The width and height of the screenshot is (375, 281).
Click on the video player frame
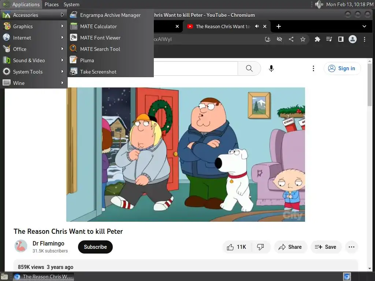point(186,155)
